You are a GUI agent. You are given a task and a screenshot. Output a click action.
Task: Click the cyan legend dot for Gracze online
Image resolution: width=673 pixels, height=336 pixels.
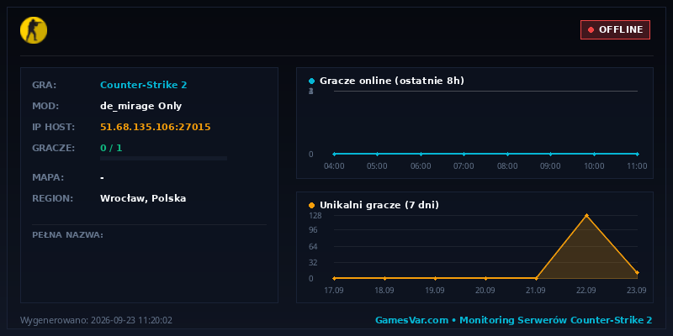coord(311,81)
